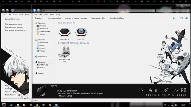This screenshot has height=107, width=191.
Task: Click the clock showing 19:03
Action: pos(183,105)
